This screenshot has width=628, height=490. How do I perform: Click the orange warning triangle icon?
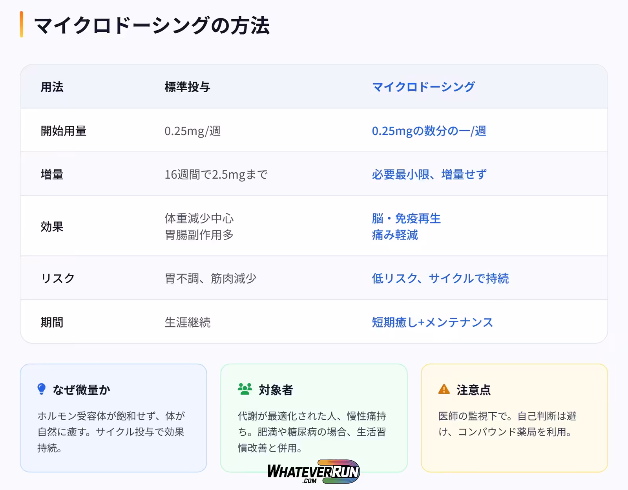click(444, 389)
